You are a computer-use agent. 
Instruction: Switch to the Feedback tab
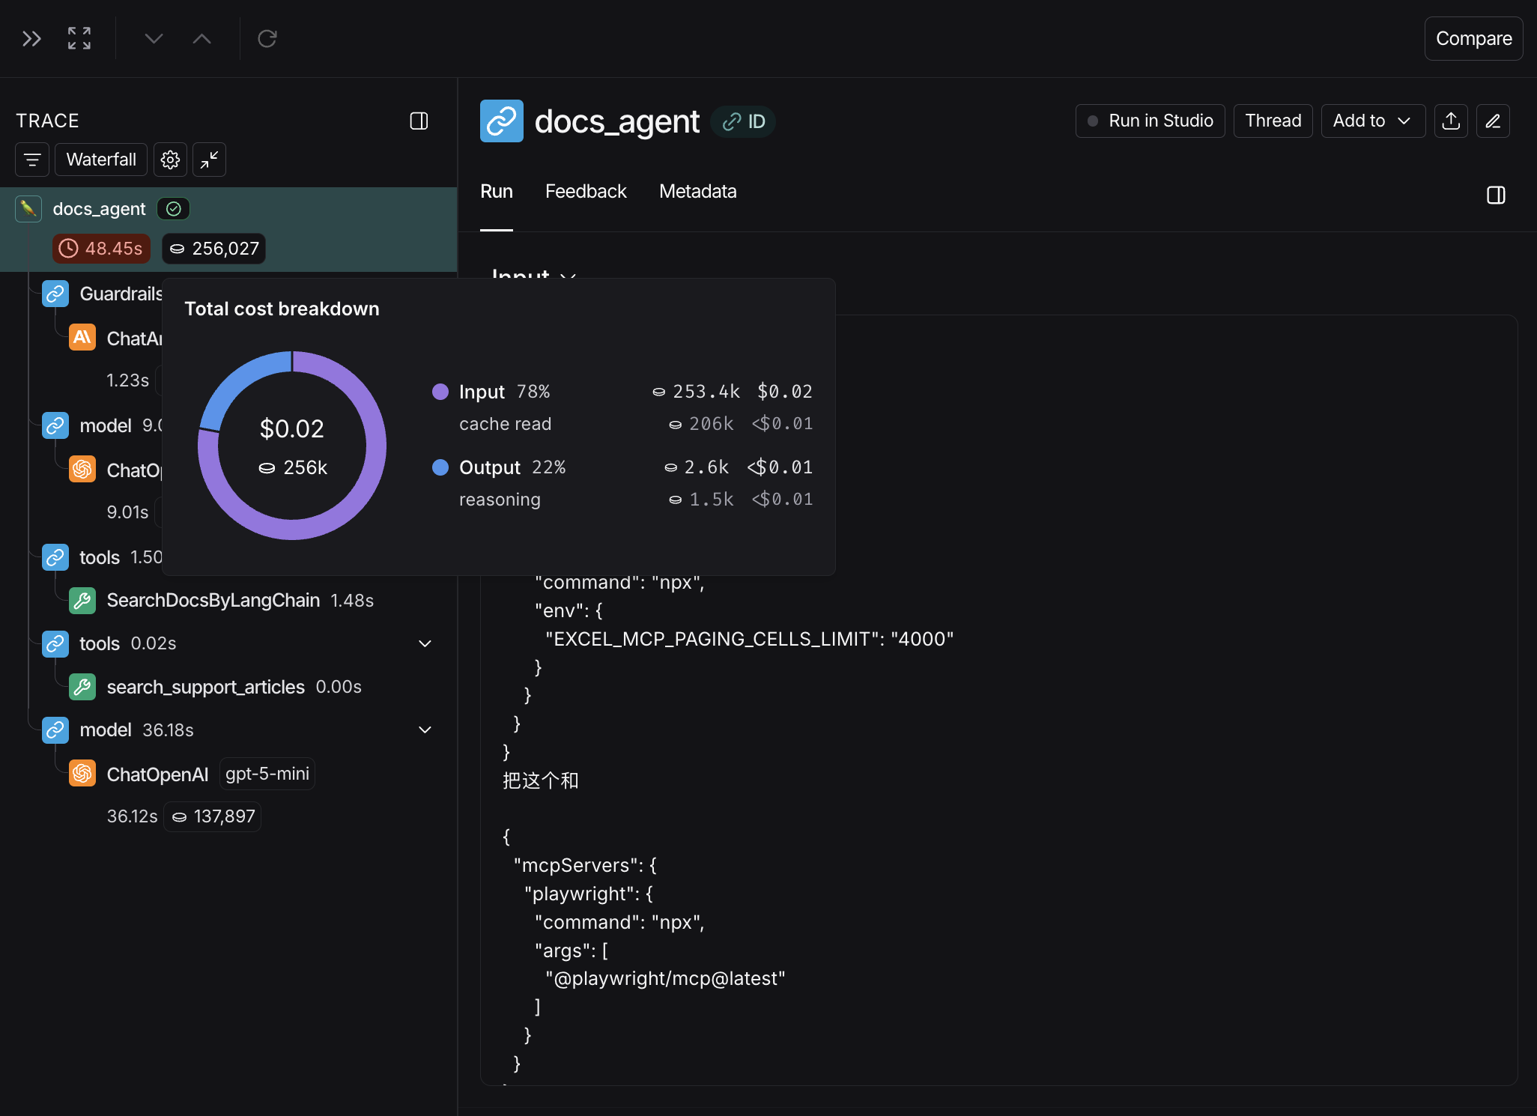tap(585, 192)
